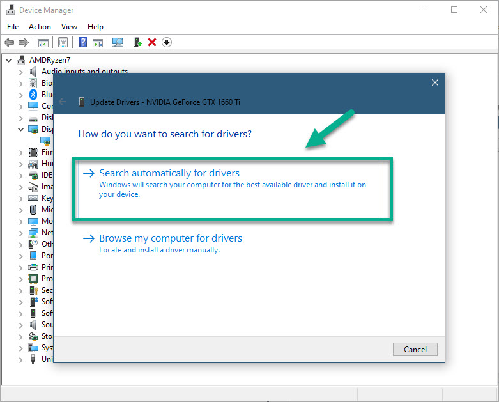The image size is (499, 402).
Task: Collapse the Display adapters chevron
Action: 21,129
